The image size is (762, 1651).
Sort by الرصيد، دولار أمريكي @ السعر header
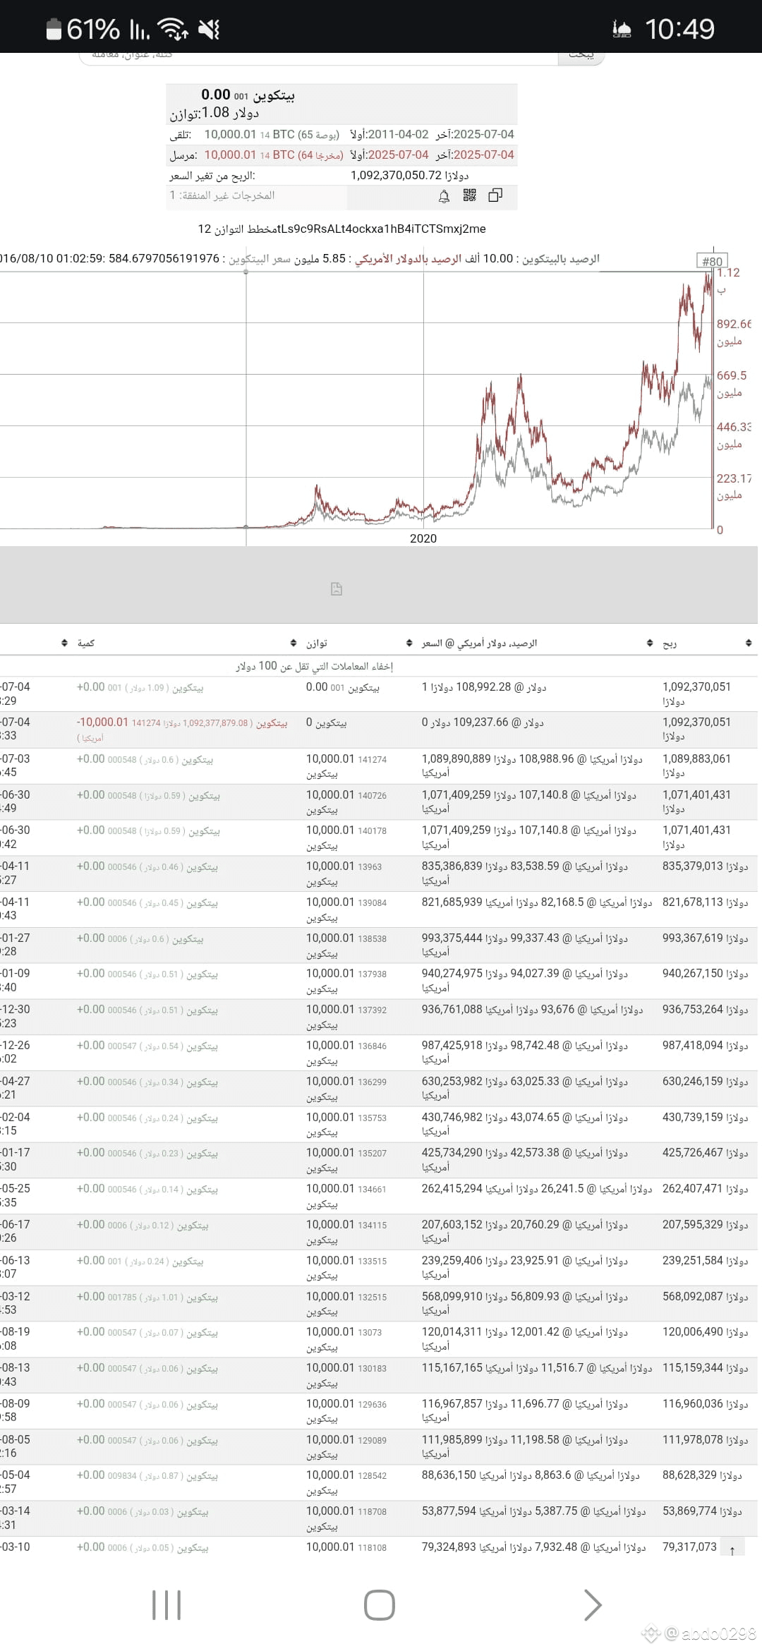480,643
